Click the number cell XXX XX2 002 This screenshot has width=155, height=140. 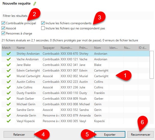[x=69, y=76]
